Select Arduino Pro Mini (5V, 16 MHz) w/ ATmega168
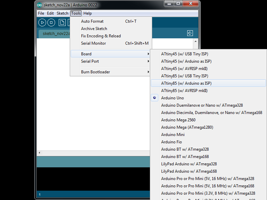 pos(208,186)
